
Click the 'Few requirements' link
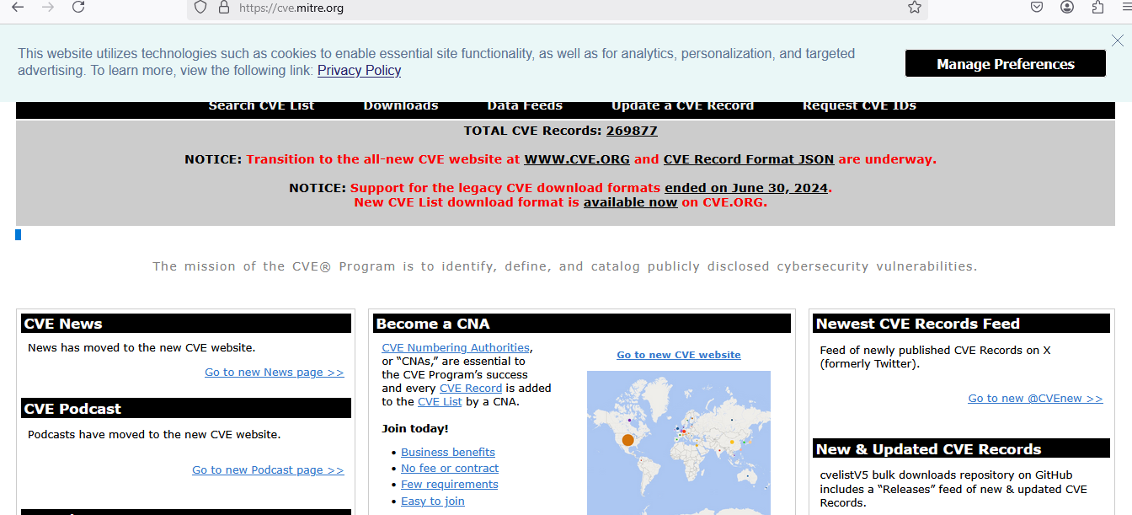click(x=450, y=485)
